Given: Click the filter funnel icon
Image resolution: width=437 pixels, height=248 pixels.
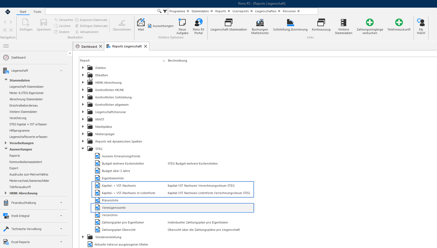Looking at the screenshot, I should click(165, 11).
